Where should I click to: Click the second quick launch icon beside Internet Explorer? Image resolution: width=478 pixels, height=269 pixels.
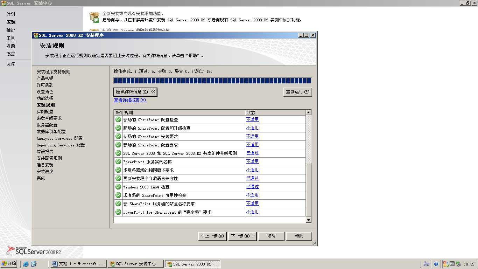click(x=34, y=264)
